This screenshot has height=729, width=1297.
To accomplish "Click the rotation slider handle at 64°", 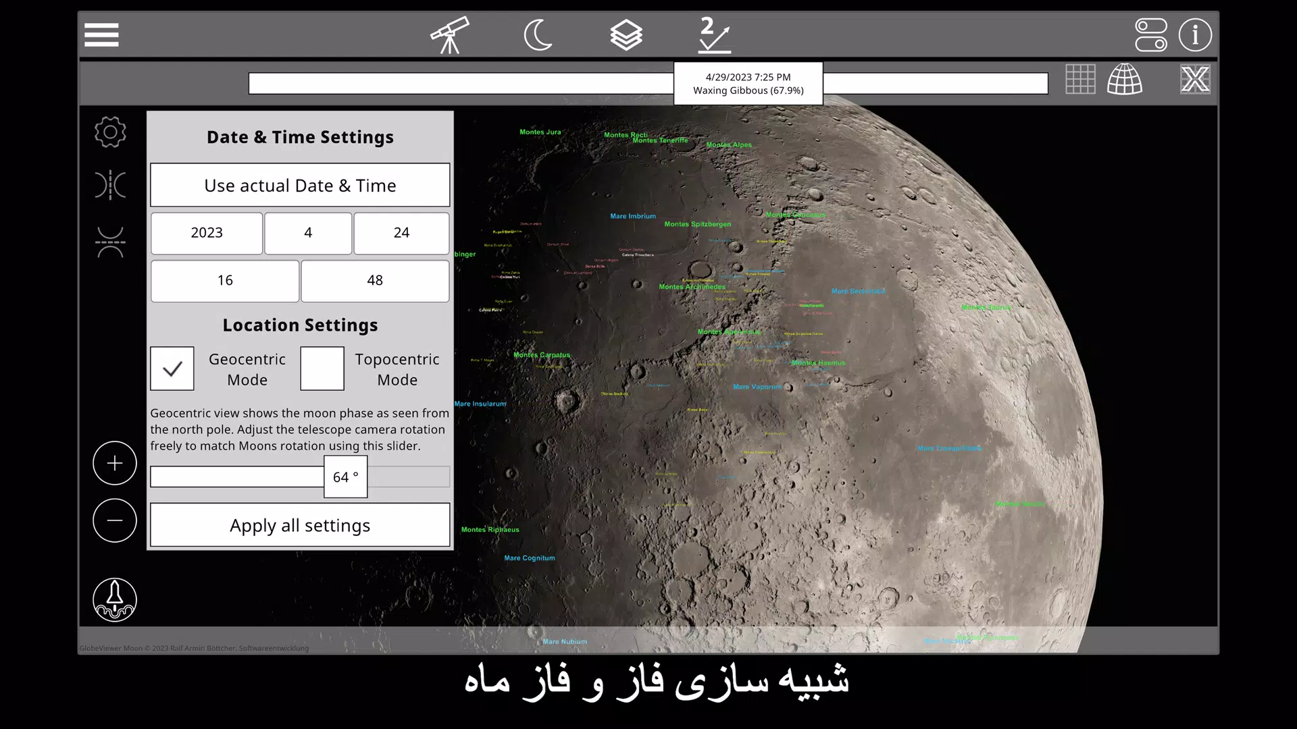I will tap(346, 477).
